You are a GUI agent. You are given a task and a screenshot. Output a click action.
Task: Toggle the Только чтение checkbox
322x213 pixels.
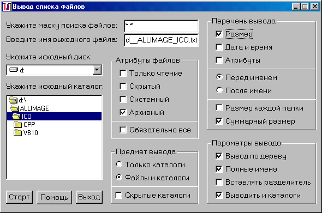click(x=123, y=73)
